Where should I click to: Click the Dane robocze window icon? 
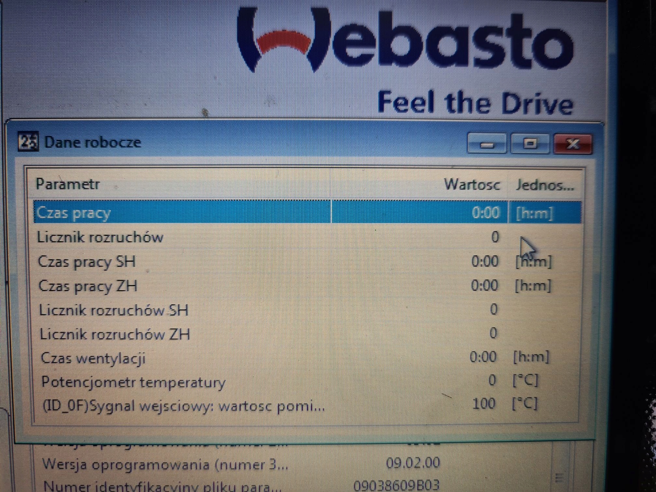pyautogui.click(x=28, y=142)
